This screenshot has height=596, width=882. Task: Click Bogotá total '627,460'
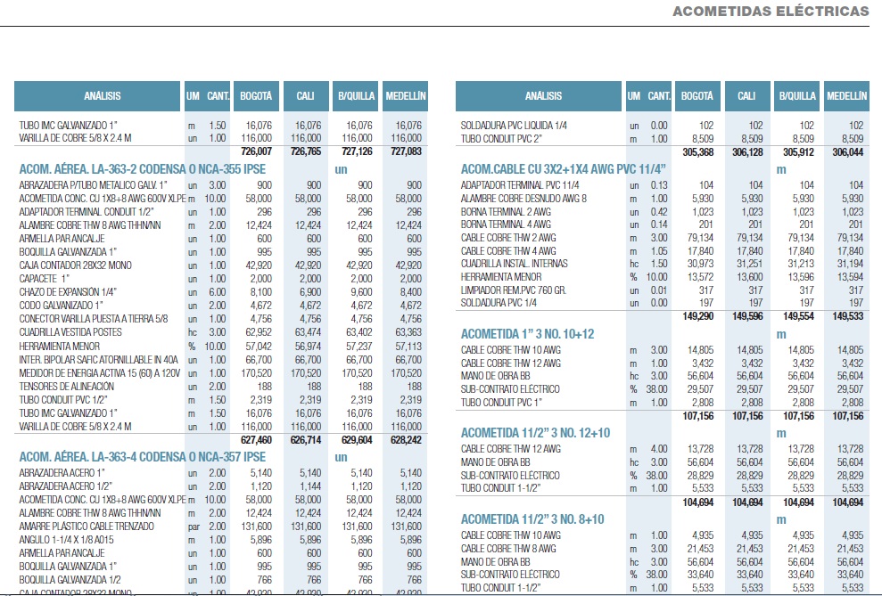pos(256,440)
